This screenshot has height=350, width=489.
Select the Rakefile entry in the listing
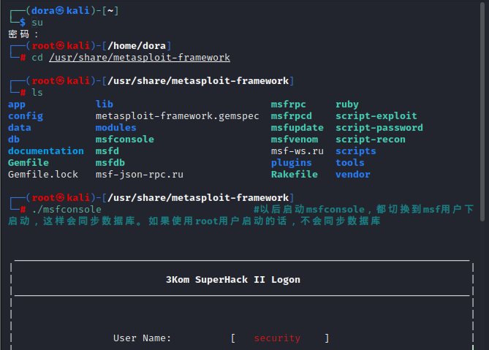click(295, 175)
